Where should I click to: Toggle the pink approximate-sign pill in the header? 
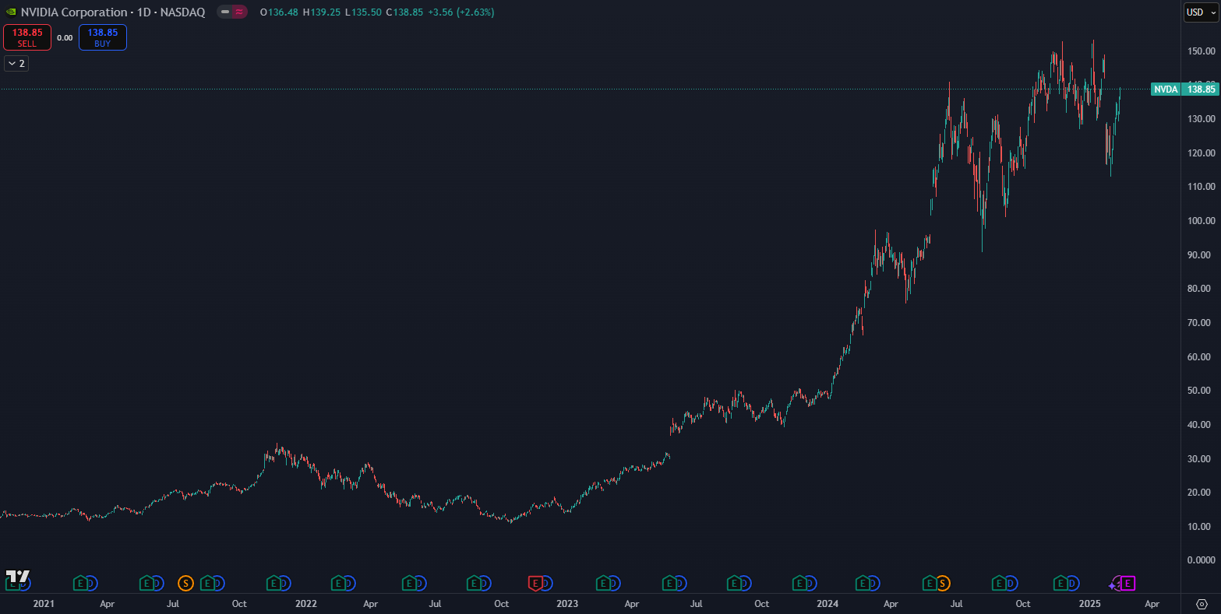(239, 12)
